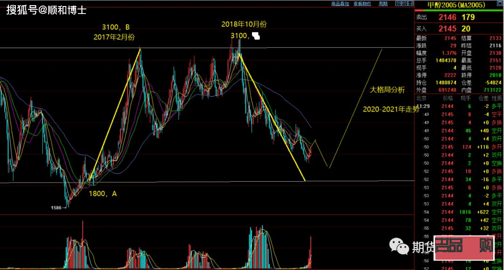Click the 买入 price 2145
Screen dimensions: 504x270
click(x=447, y=29)
